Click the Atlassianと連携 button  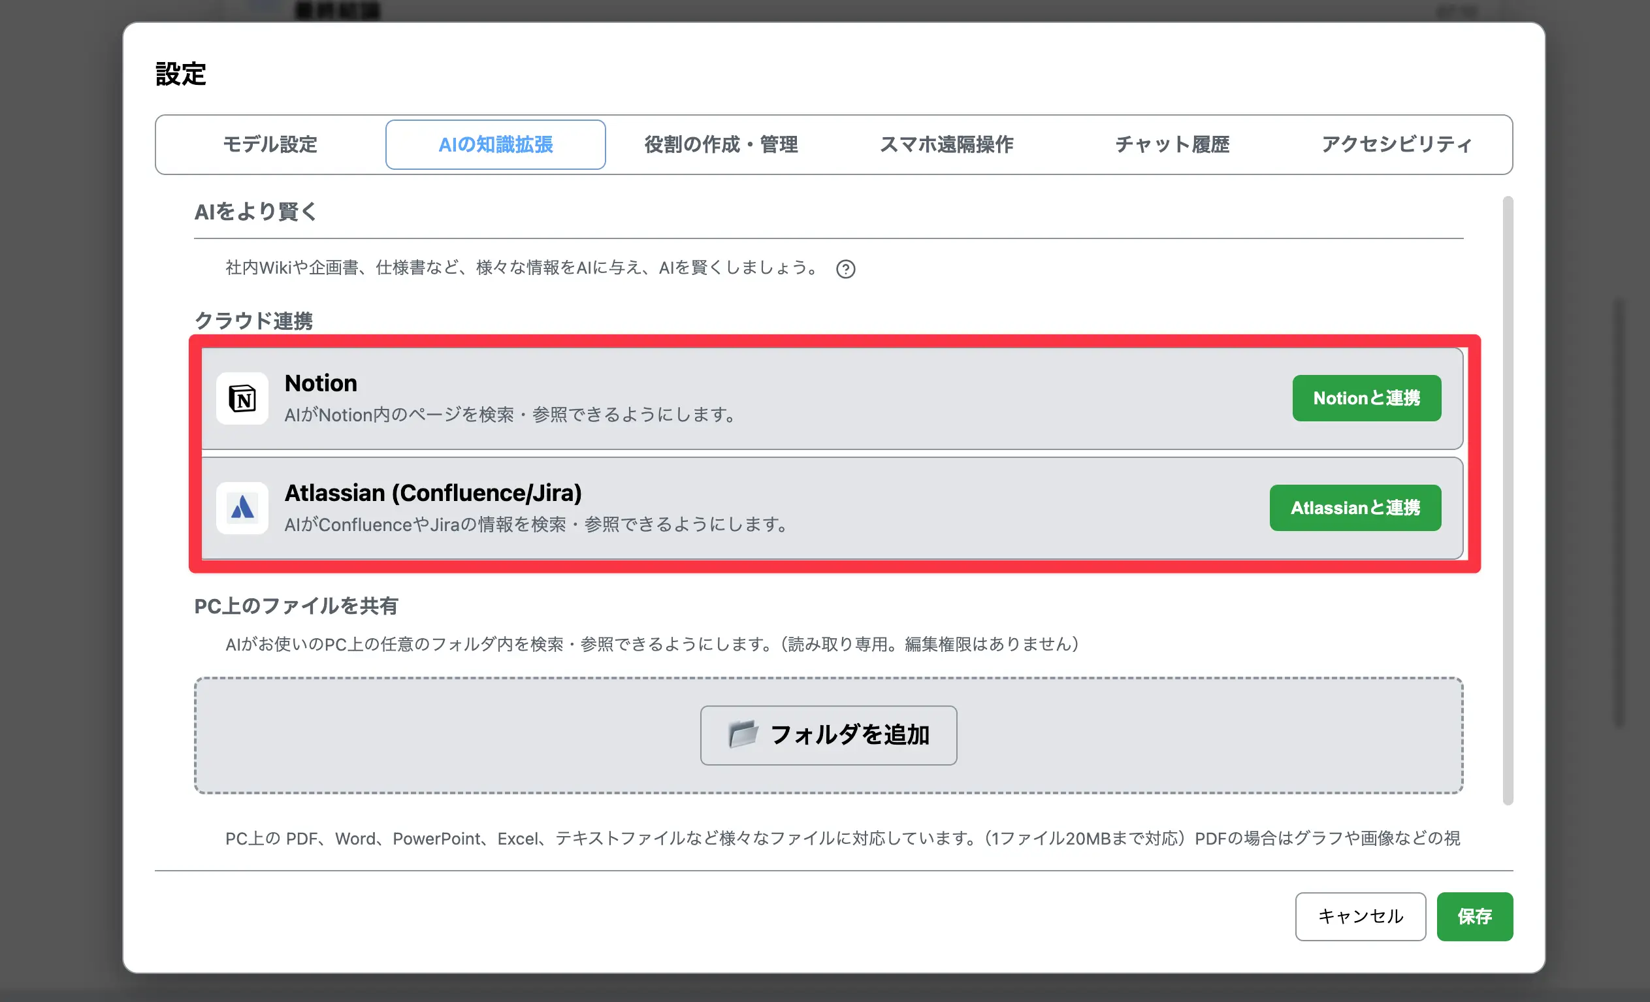(x=1355, y=508)
